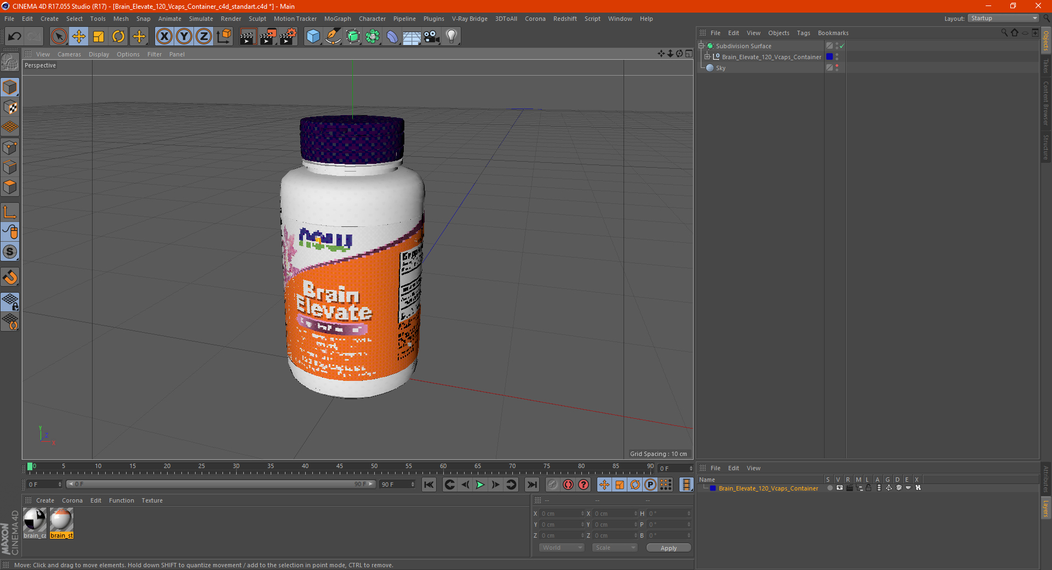The width and height of the screenshot is (1052, 570).
Task: Select the Sky object
Action: [721, 68]
